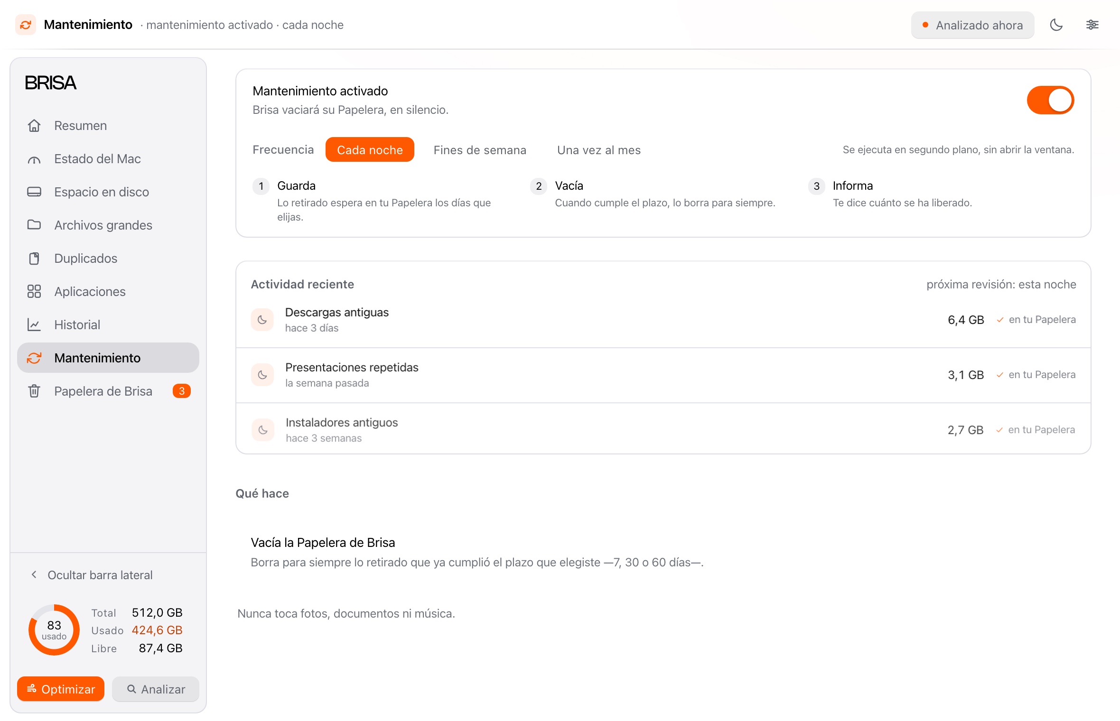The height and width of the screenshot is (721, 1120).
Task: Click the Usado 424,6 GB value
Action: pyautogui.click(x=157, y=630)
